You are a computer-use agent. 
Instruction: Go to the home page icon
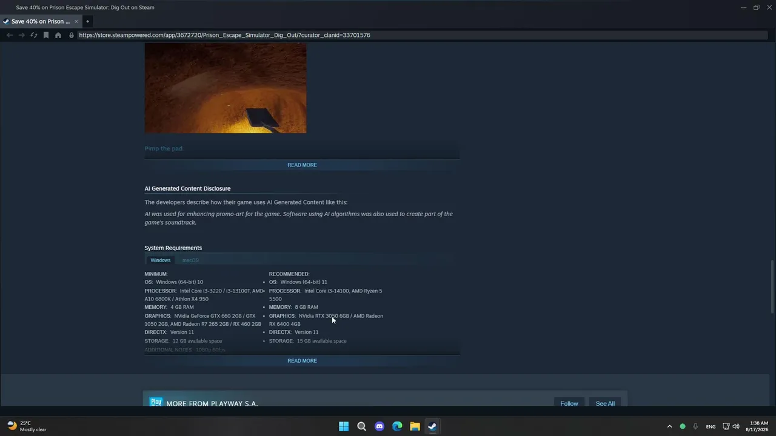click(x=58, y=35)
